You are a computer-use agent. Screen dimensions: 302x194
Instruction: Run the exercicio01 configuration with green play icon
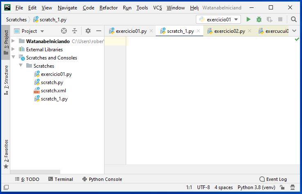pyautogui.click(x=248, y=19)
